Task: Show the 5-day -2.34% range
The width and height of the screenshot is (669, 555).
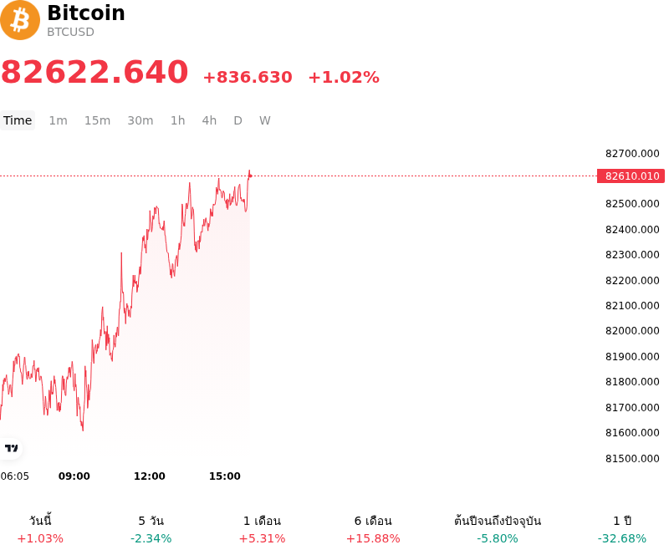Action: point(151,529)
